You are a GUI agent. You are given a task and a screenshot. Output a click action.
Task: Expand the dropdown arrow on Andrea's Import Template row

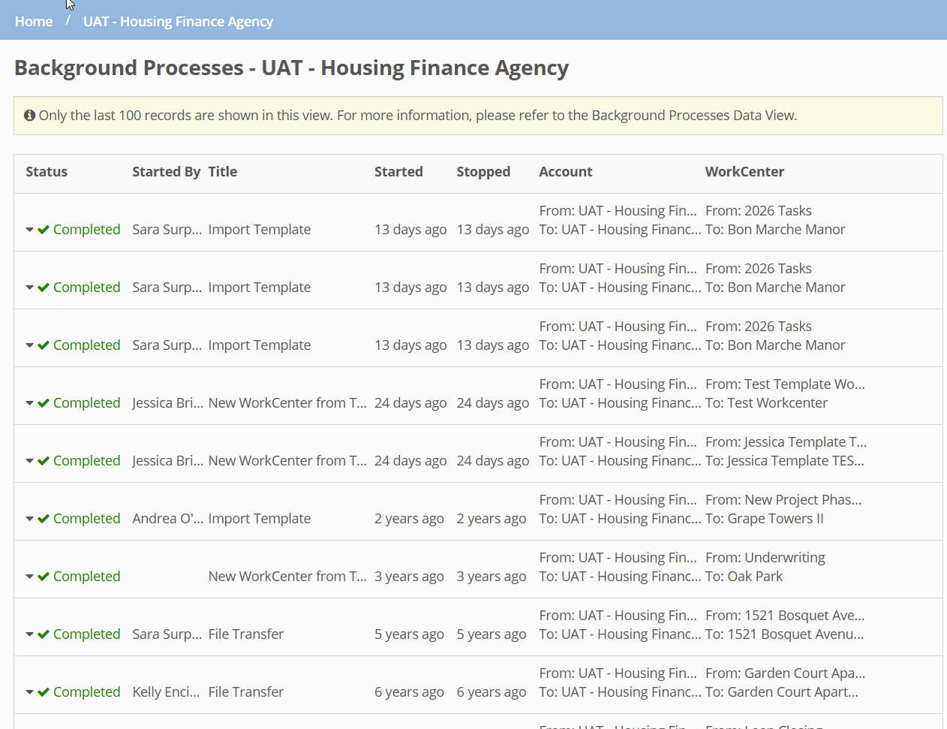pyautogui.click(x=29, y=519)
